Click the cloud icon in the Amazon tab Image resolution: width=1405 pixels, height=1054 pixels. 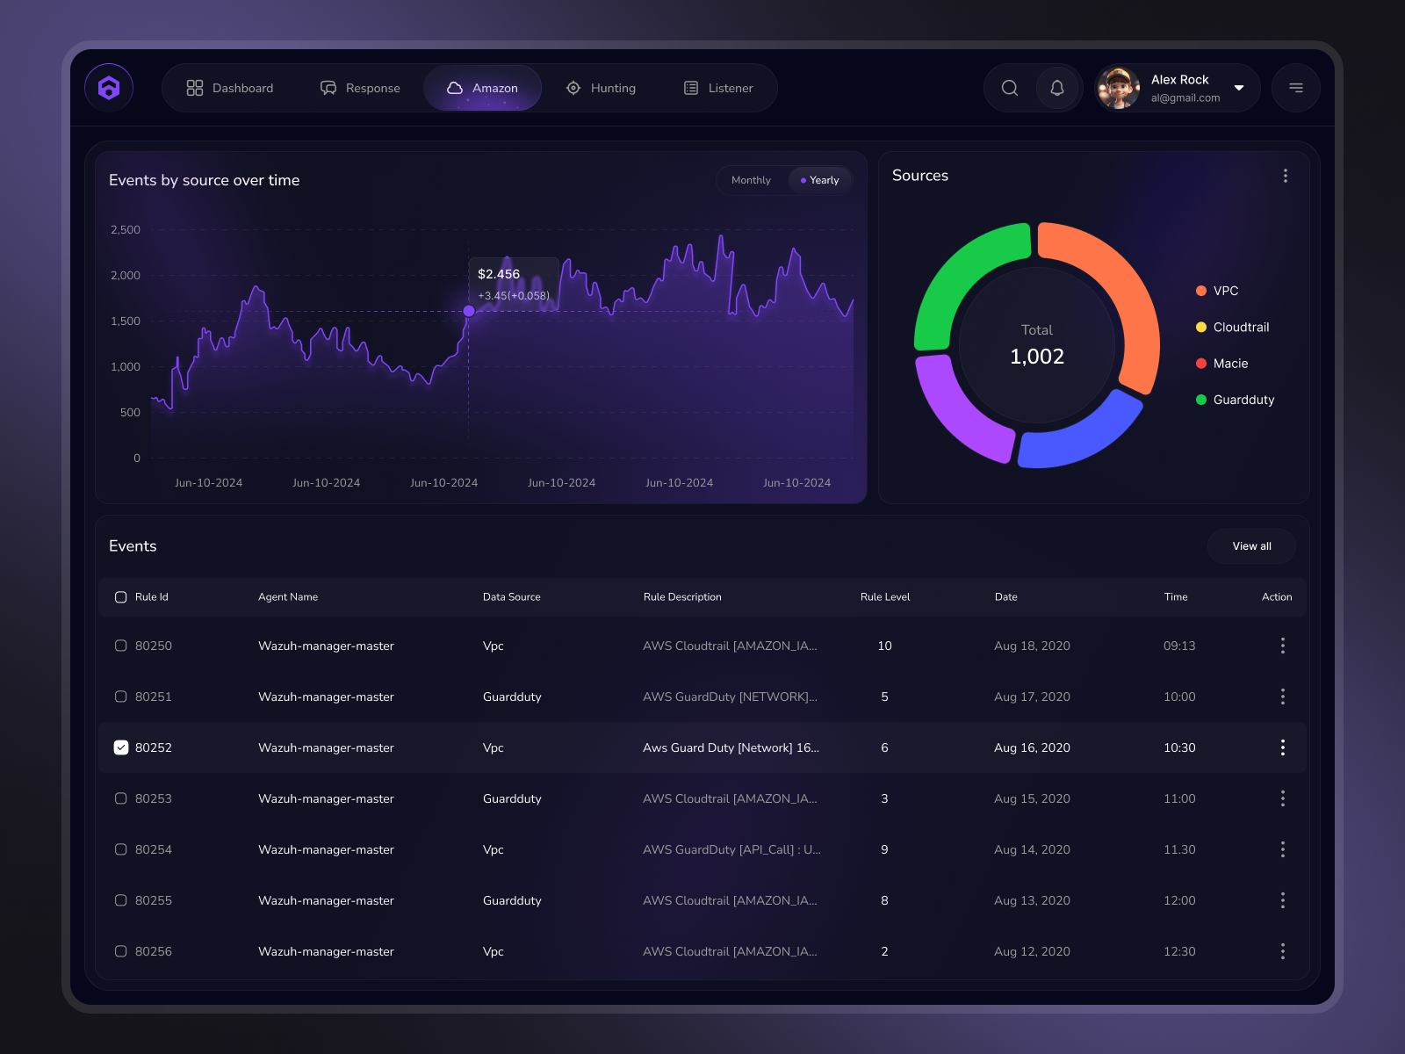pyautogui.click(x=456, y=88)
